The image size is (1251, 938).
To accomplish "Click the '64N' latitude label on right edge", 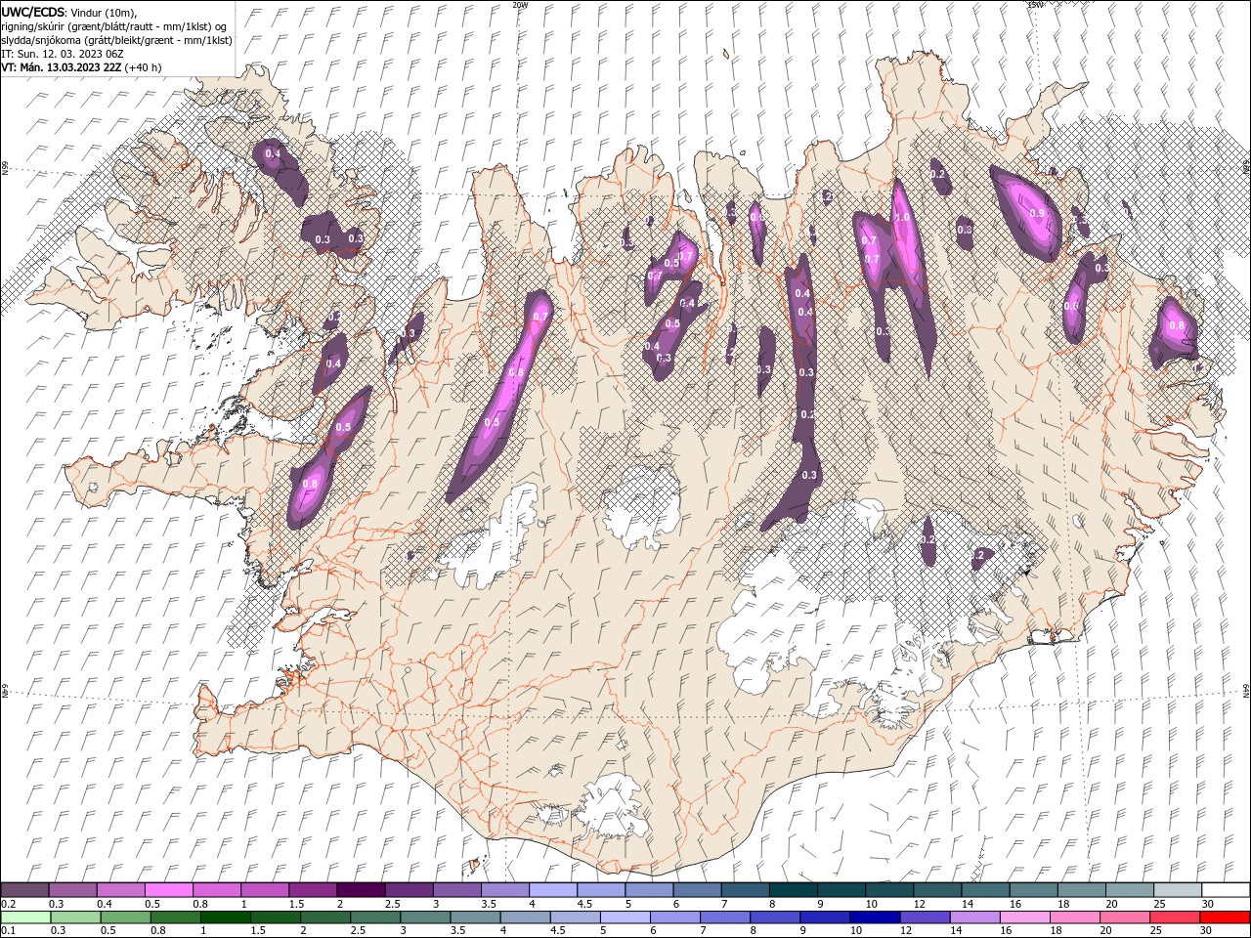I will (1246, 690).
